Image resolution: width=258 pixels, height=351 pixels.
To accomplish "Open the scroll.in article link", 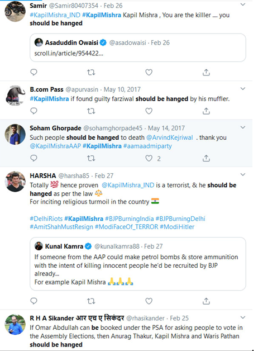I will point(69,54).
